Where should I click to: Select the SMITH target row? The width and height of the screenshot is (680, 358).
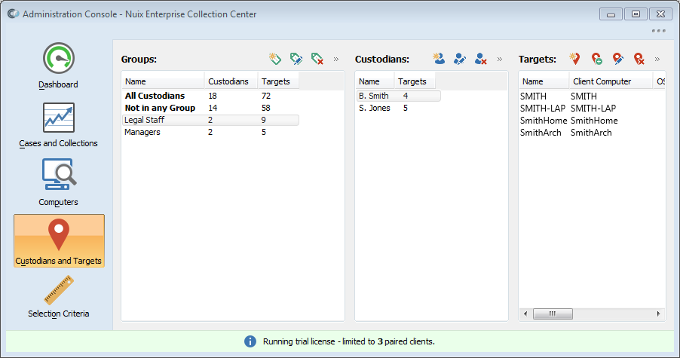592,96
